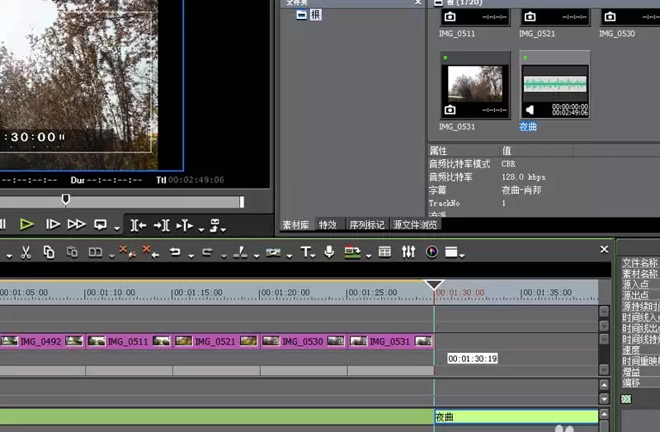This screenshot has height=432, width=660.
Task: Click the ripple delete icon
Action: click(x=150, y=251)
